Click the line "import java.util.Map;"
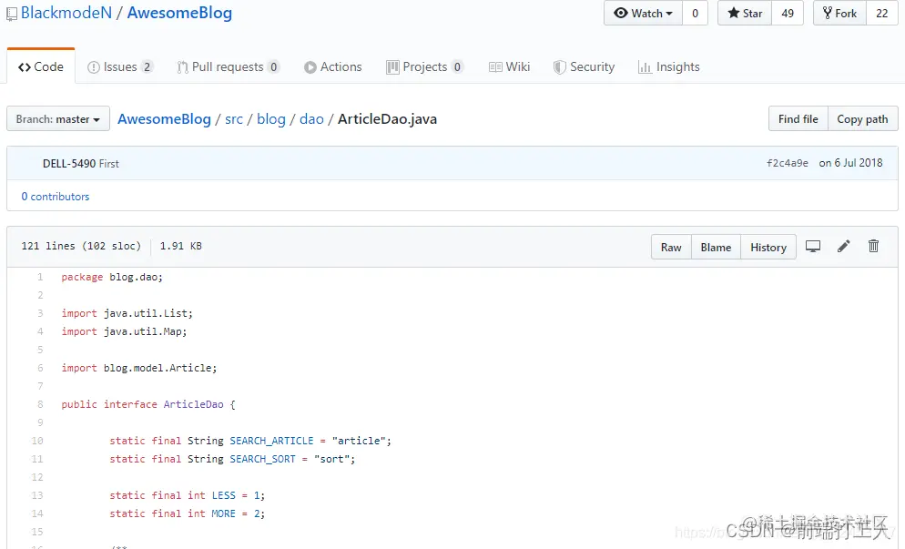 pos(124,332)
